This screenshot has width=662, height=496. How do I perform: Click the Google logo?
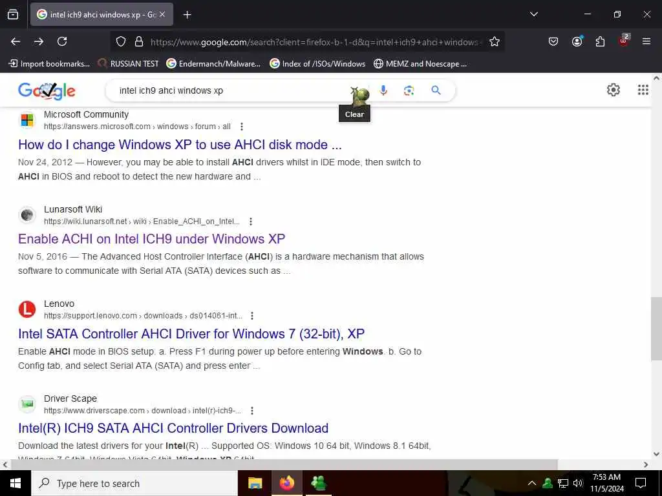(x=47, y=90)
